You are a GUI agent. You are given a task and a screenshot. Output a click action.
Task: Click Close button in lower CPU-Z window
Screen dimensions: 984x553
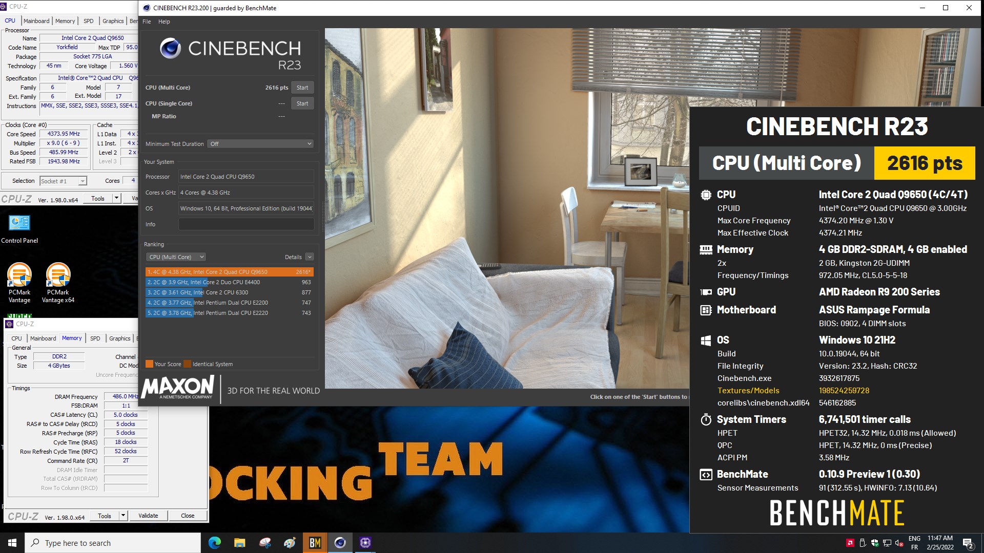(x=188, y=516)
